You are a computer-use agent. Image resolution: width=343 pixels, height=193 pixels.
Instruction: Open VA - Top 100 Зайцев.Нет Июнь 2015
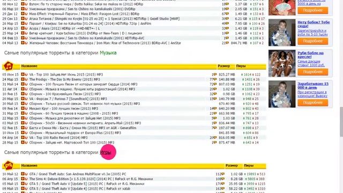point(66,75)
